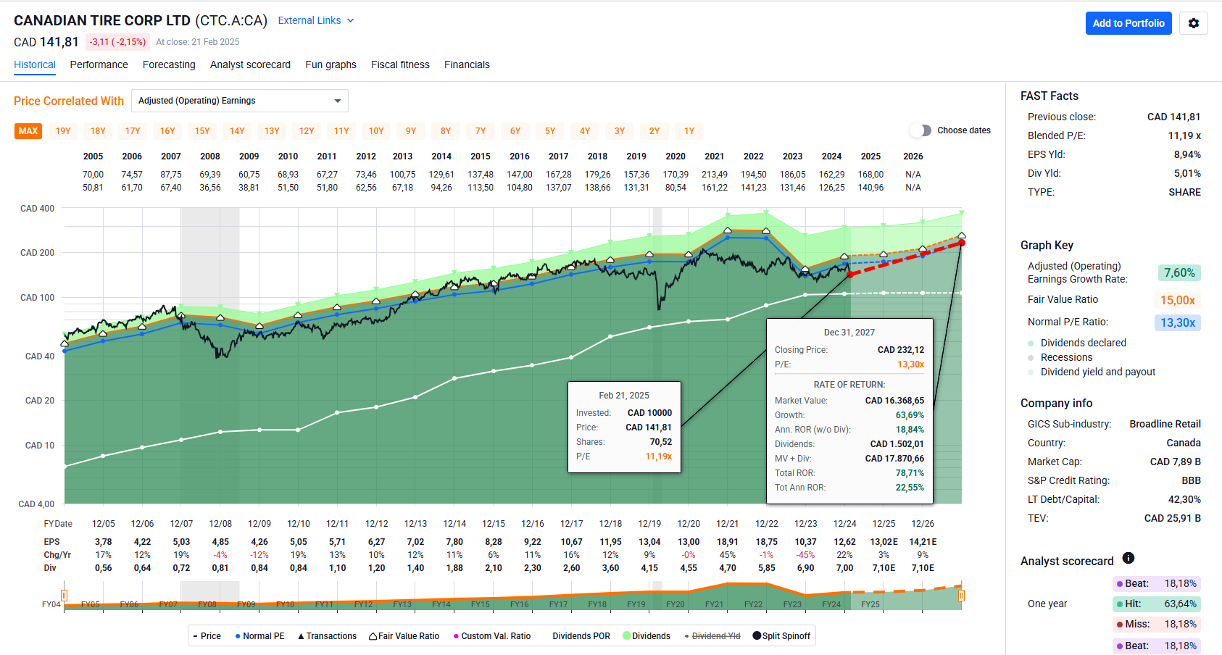This screenshot has width=1222, height=655.
Task: Toggle the Split Spinoff legend item
Action: [757, 636]
